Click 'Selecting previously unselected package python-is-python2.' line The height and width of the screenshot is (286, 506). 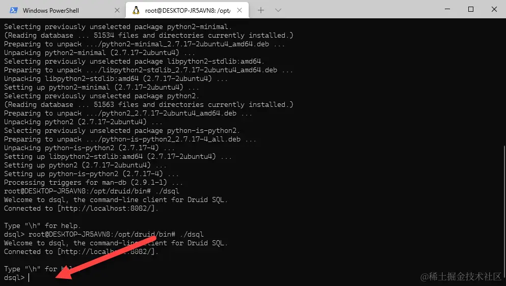[x=122, y=131]
